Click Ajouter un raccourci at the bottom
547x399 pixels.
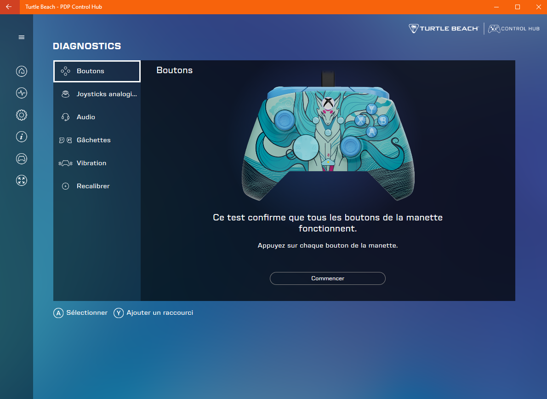(153, 312)
